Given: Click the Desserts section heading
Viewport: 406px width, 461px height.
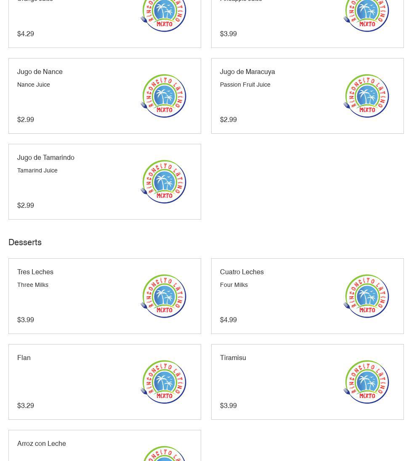Looking at the screenshot, I should tap(25, 243).
